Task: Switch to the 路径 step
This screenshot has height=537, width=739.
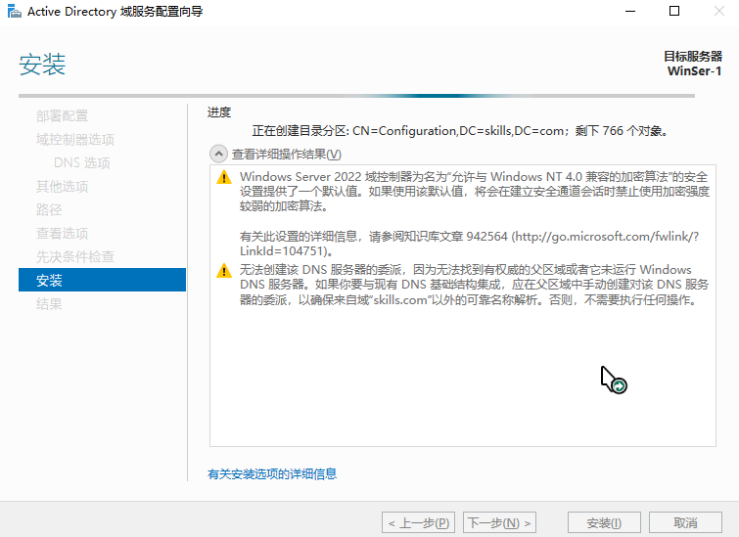Action: tap(49, 210)
